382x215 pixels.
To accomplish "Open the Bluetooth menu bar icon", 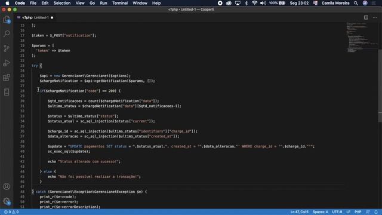I will pyautogui.click(x=247, y=3).
